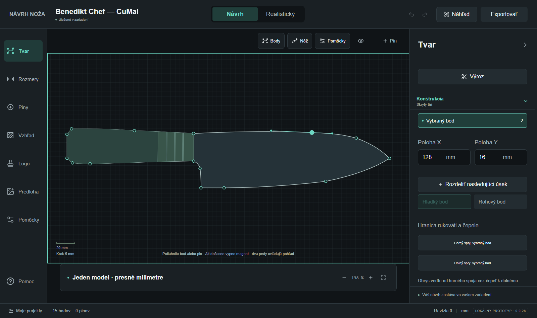Open the Logo section
This screenshot has width=537, height=318.
(23, 163)
